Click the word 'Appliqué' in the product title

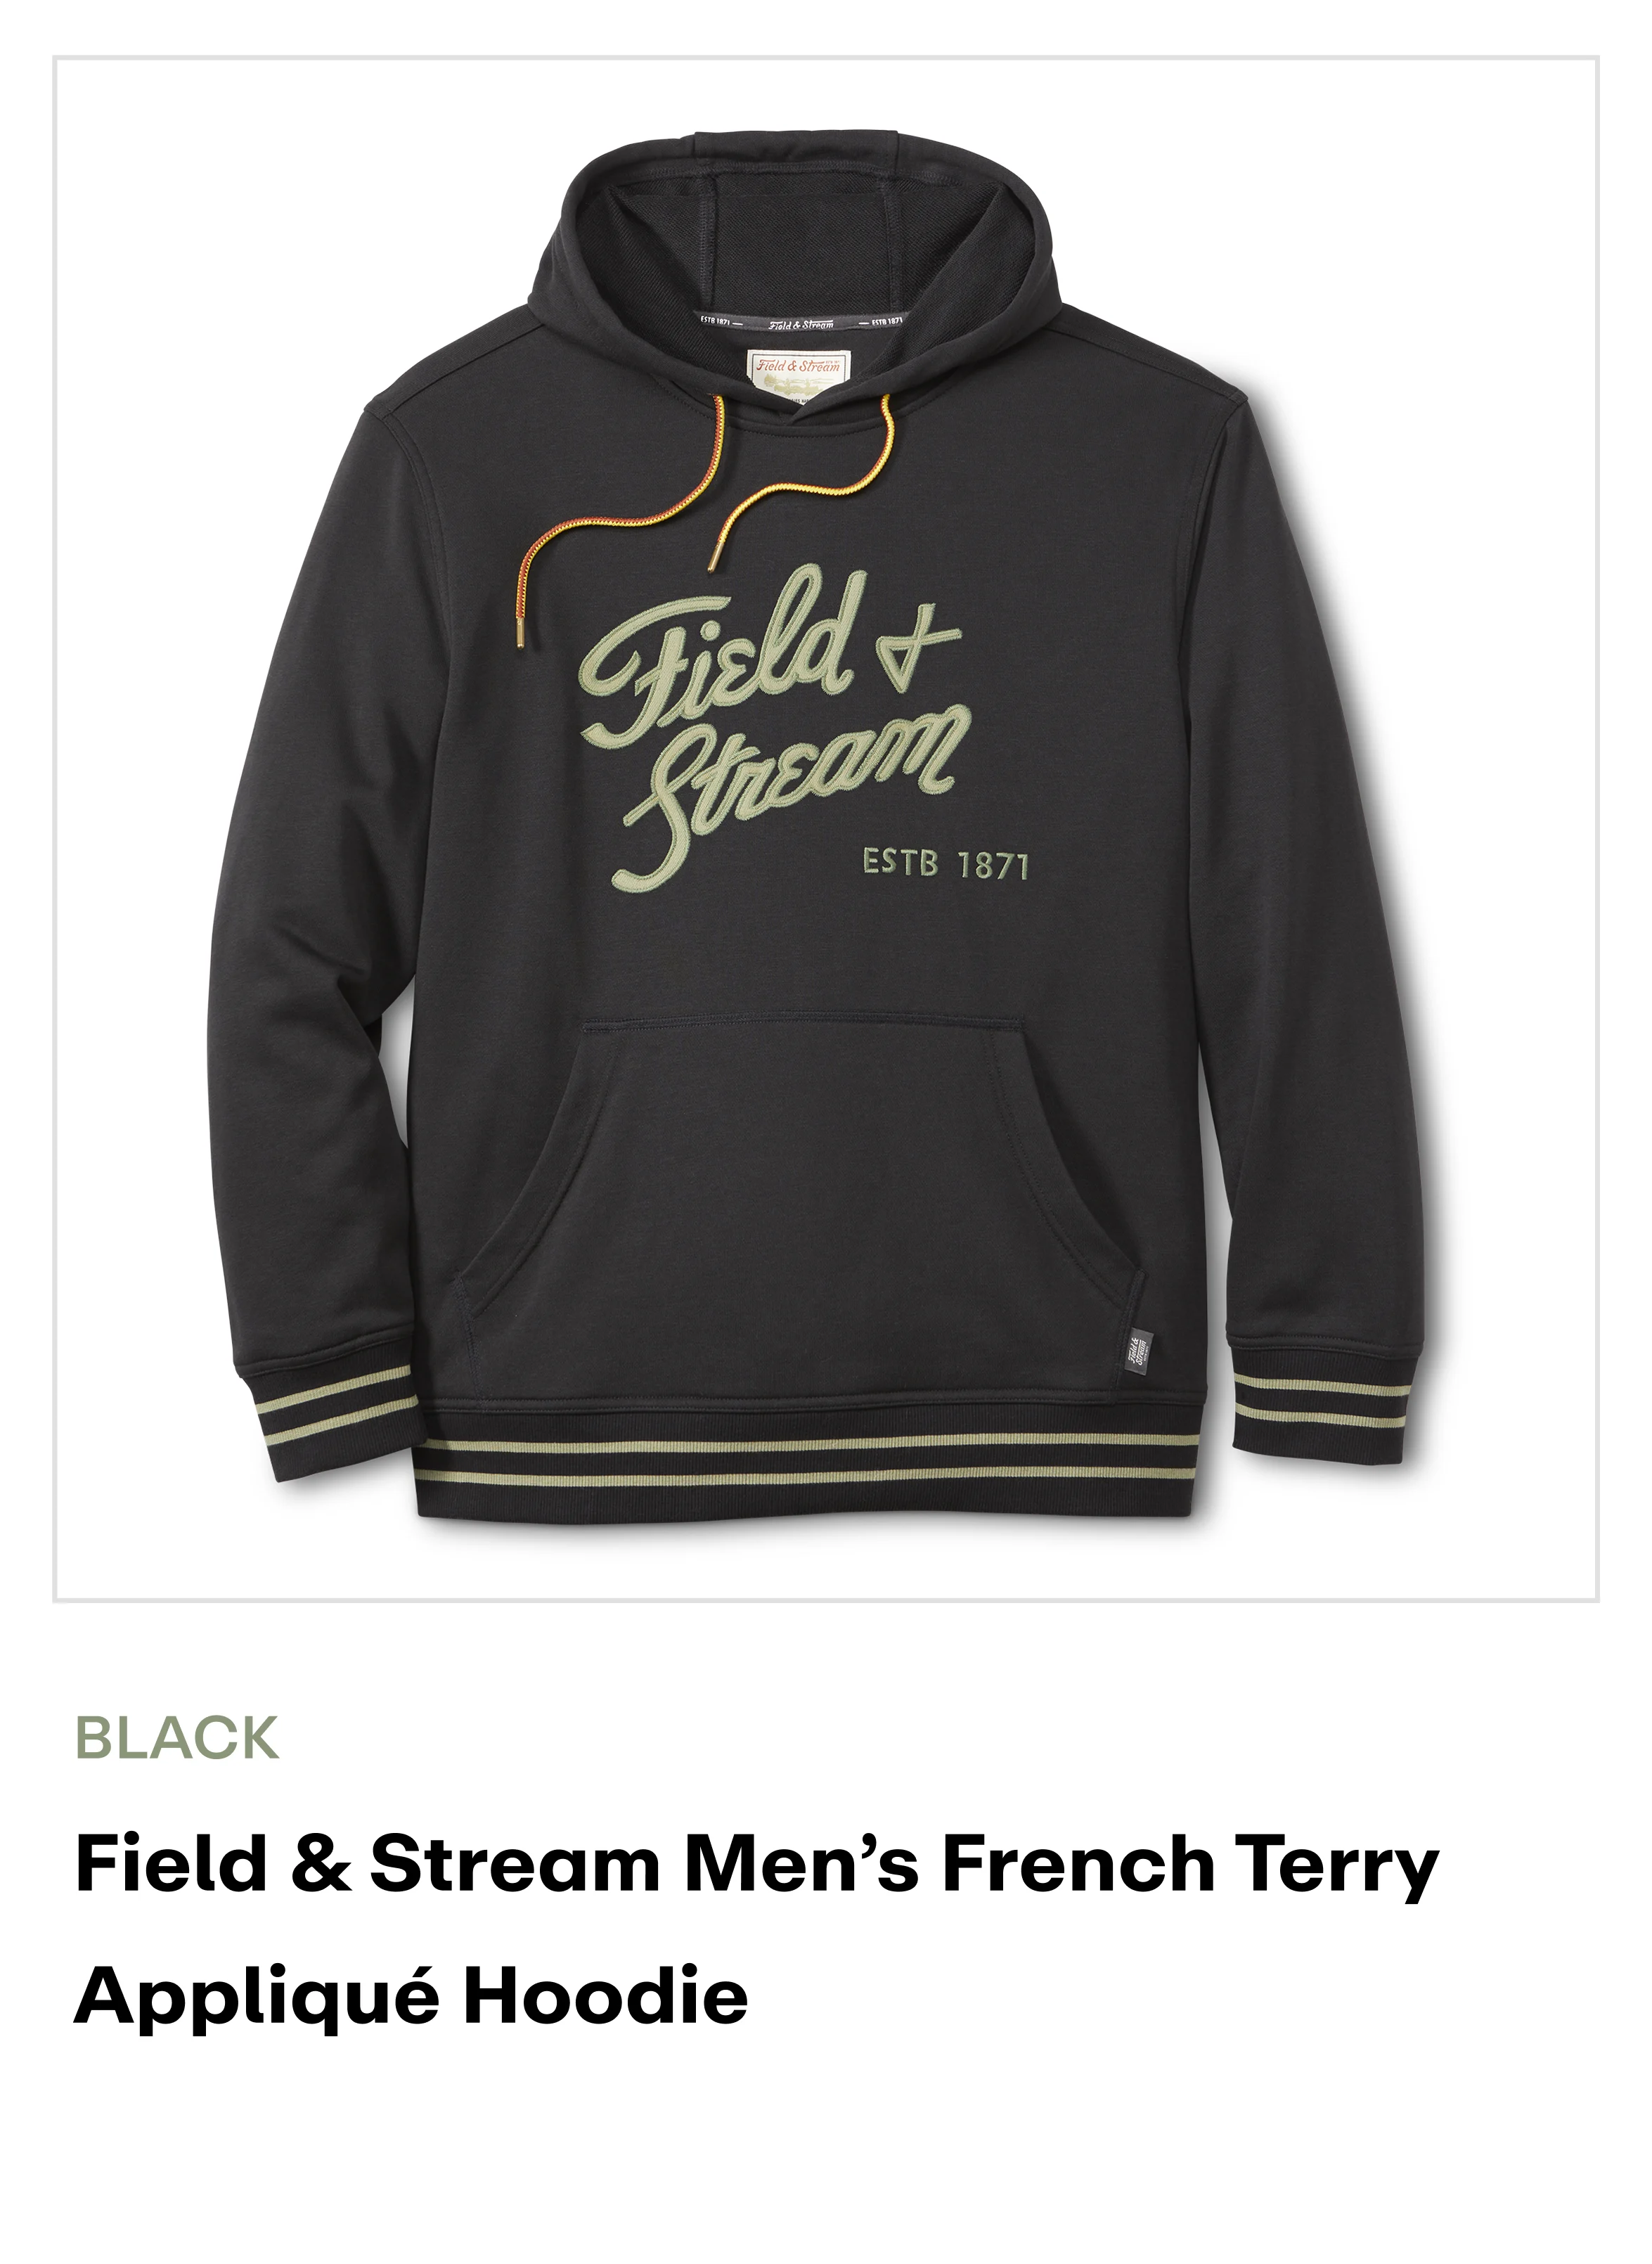[257, 1998]
